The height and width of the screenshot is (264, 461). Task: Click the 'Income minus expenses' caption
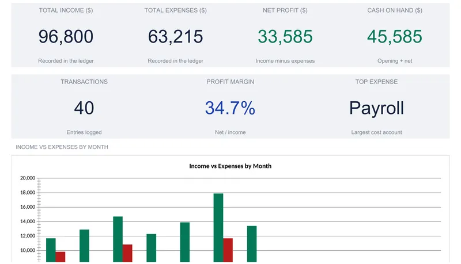click(x=285, y=61)
